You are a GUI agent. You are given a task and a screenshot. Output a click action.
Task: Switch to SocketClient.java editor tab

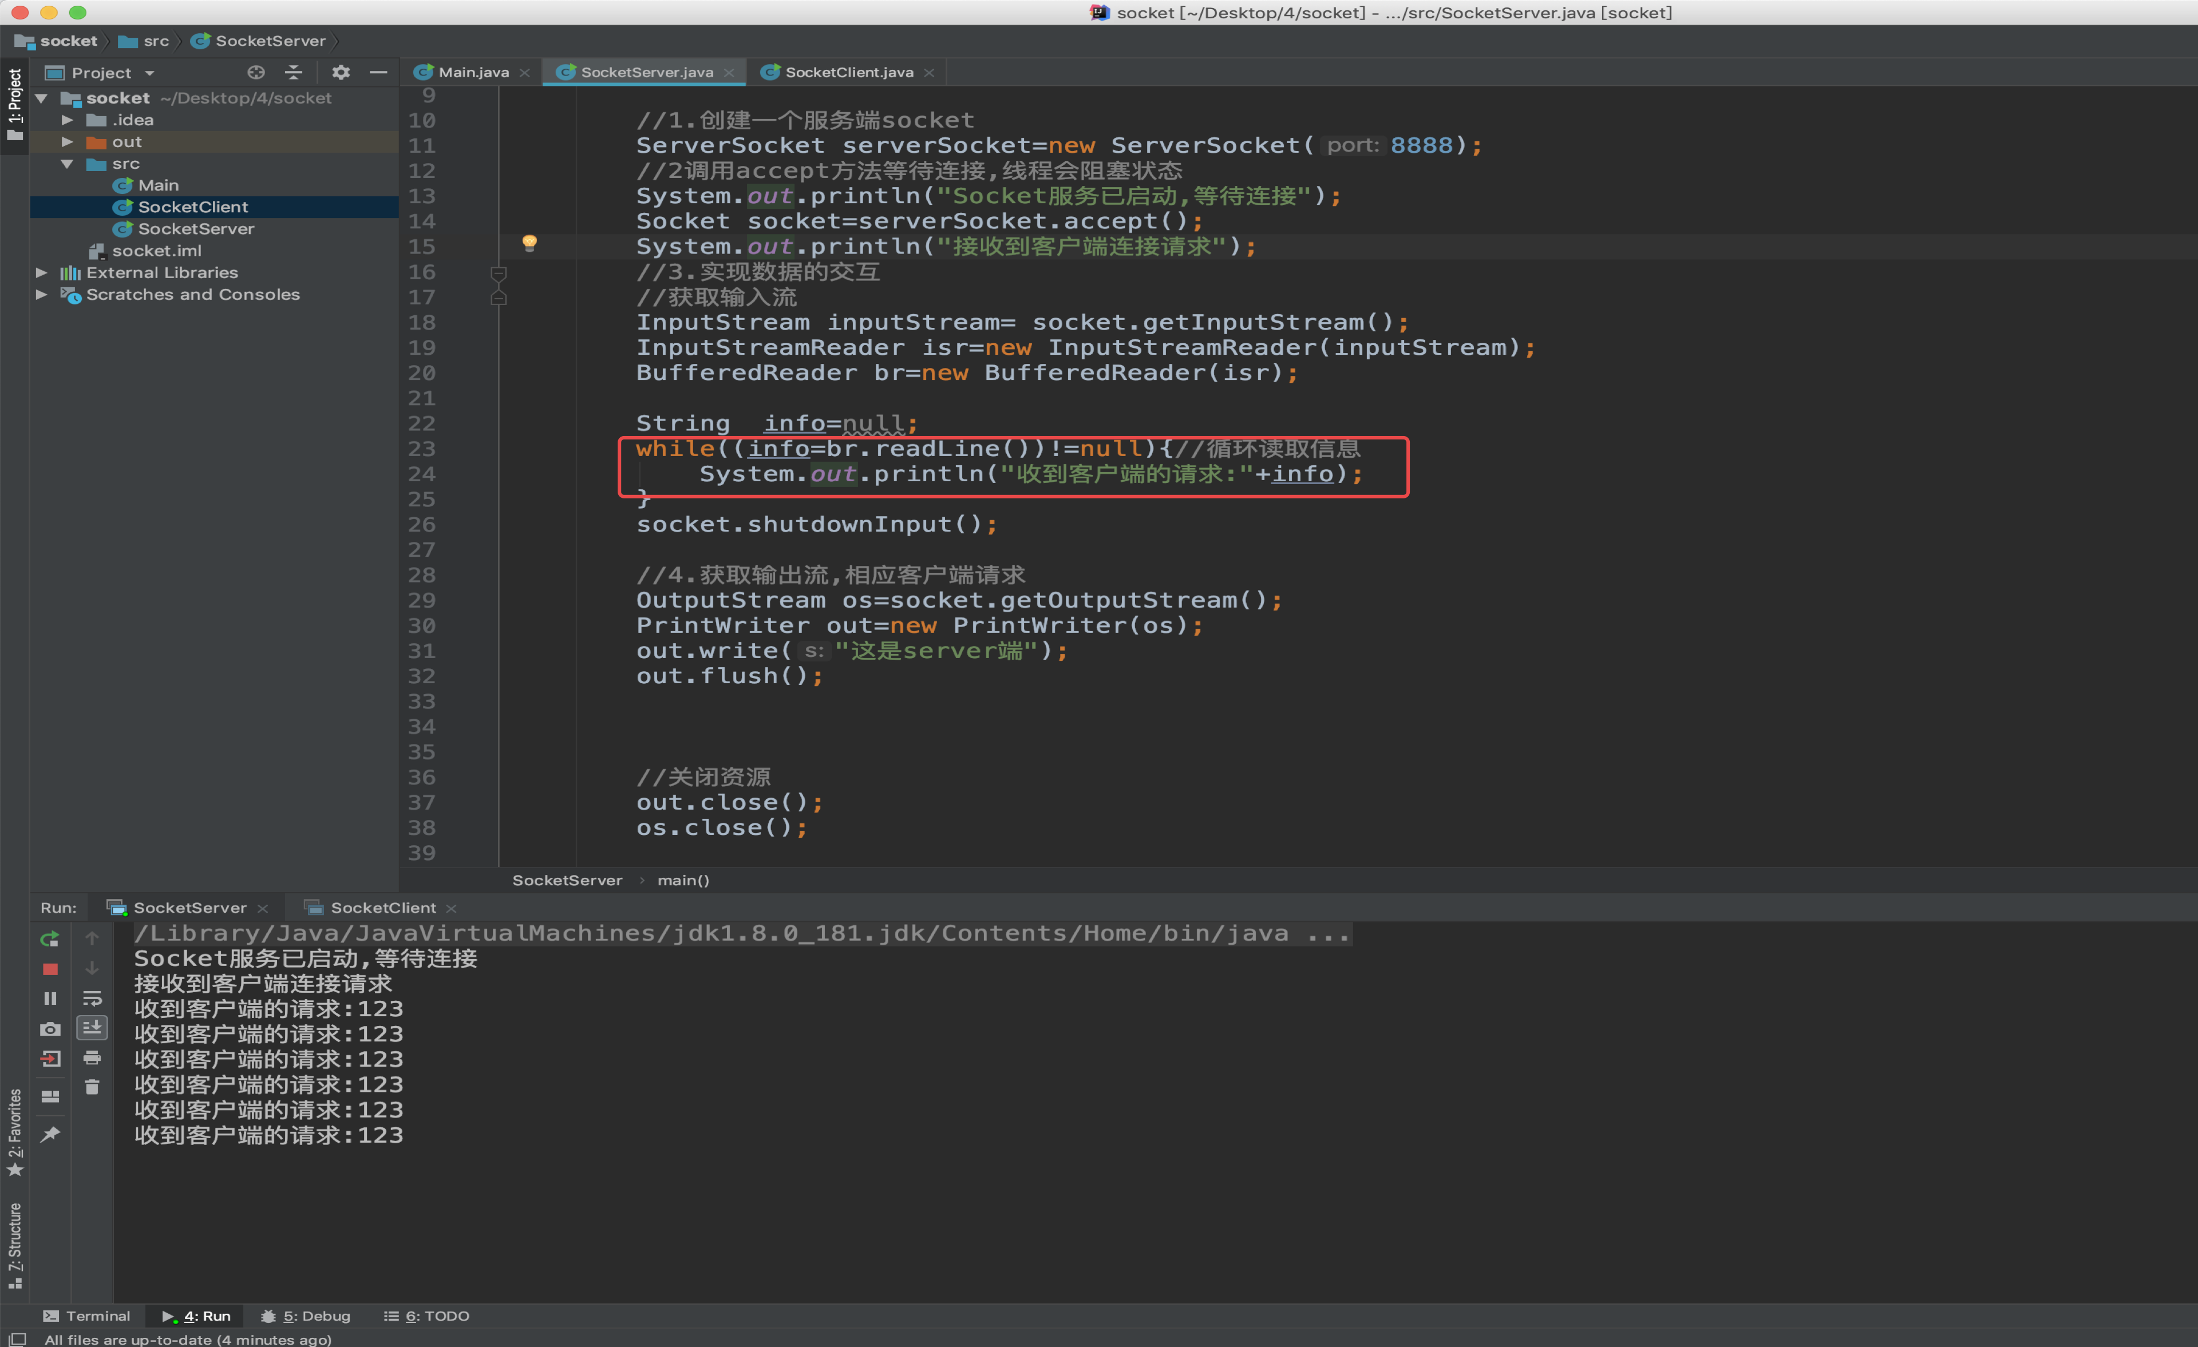848,72
